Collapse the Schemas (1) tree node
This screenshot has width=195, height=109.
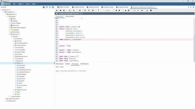(x=9, y=34)
